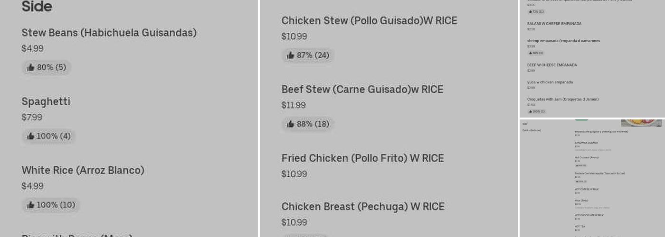Open Fried Chicken (Pollo Frito) W RICE
The image size is (665, 237).
(x=362, y=158)
